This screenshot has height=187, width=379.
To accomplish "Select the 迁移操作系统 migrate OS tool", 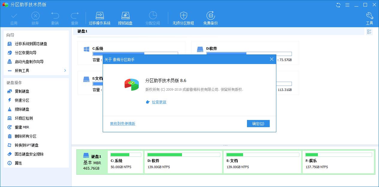I will [100, 17].
